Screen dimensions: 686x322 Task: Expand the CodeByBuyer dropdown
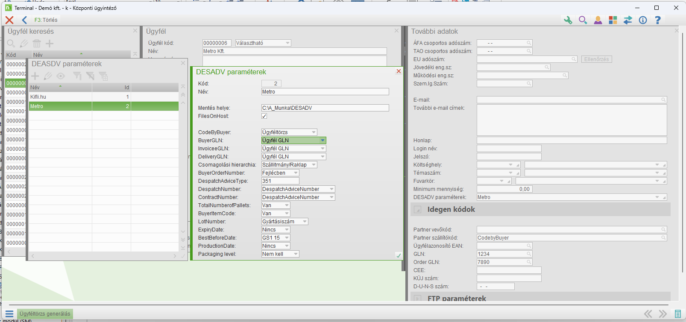click(314, 132)
